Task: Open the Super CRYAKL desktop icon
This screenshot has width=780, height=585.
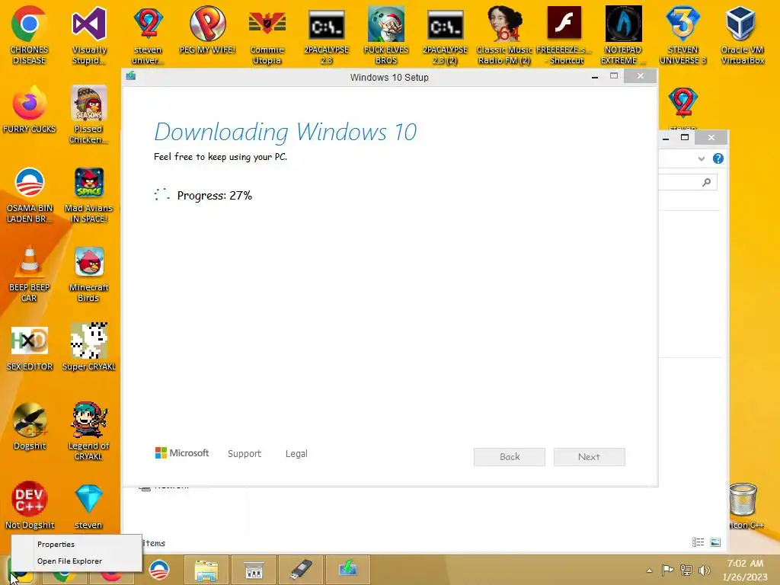Action: pos(89,348)
